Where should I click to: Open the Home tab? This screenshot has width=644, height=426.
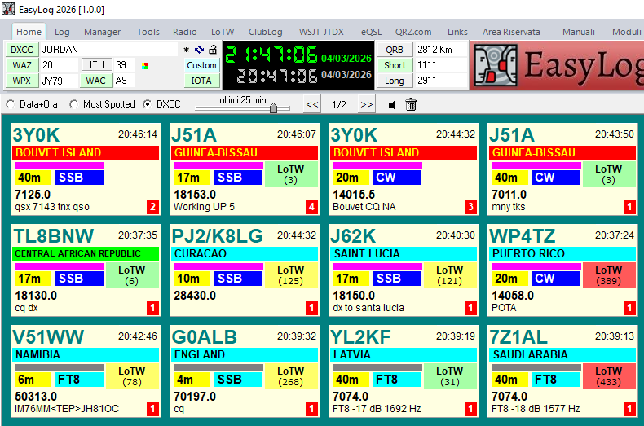coord(29,32)
